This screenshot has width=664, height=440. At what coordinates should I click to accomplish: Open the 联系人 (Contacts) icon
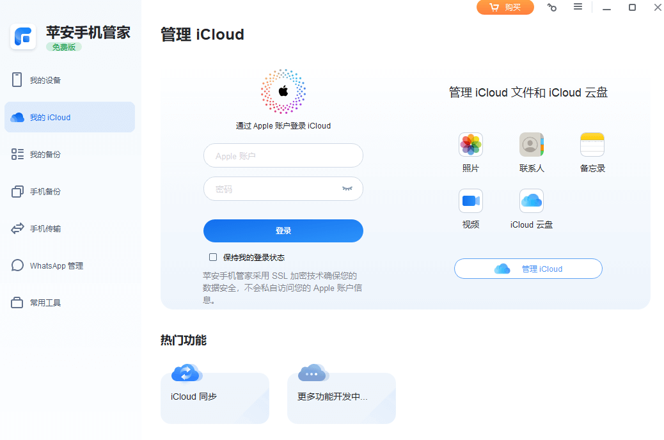(531, 144)
